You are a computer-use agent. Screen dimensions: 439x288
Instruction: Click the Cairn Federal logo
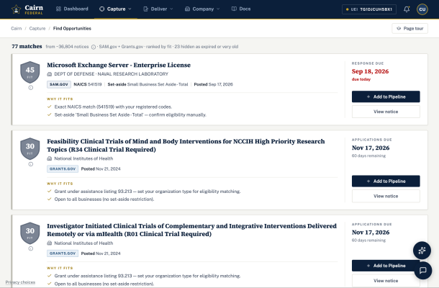pos(27,9)
